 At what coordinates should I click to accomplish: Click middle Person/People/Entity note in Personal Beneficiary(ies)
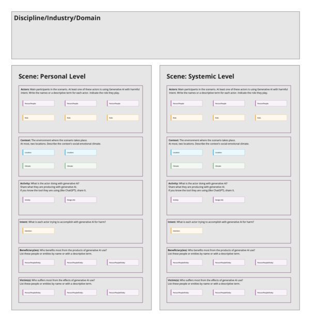pyautogui.click(x=81, y=263)
